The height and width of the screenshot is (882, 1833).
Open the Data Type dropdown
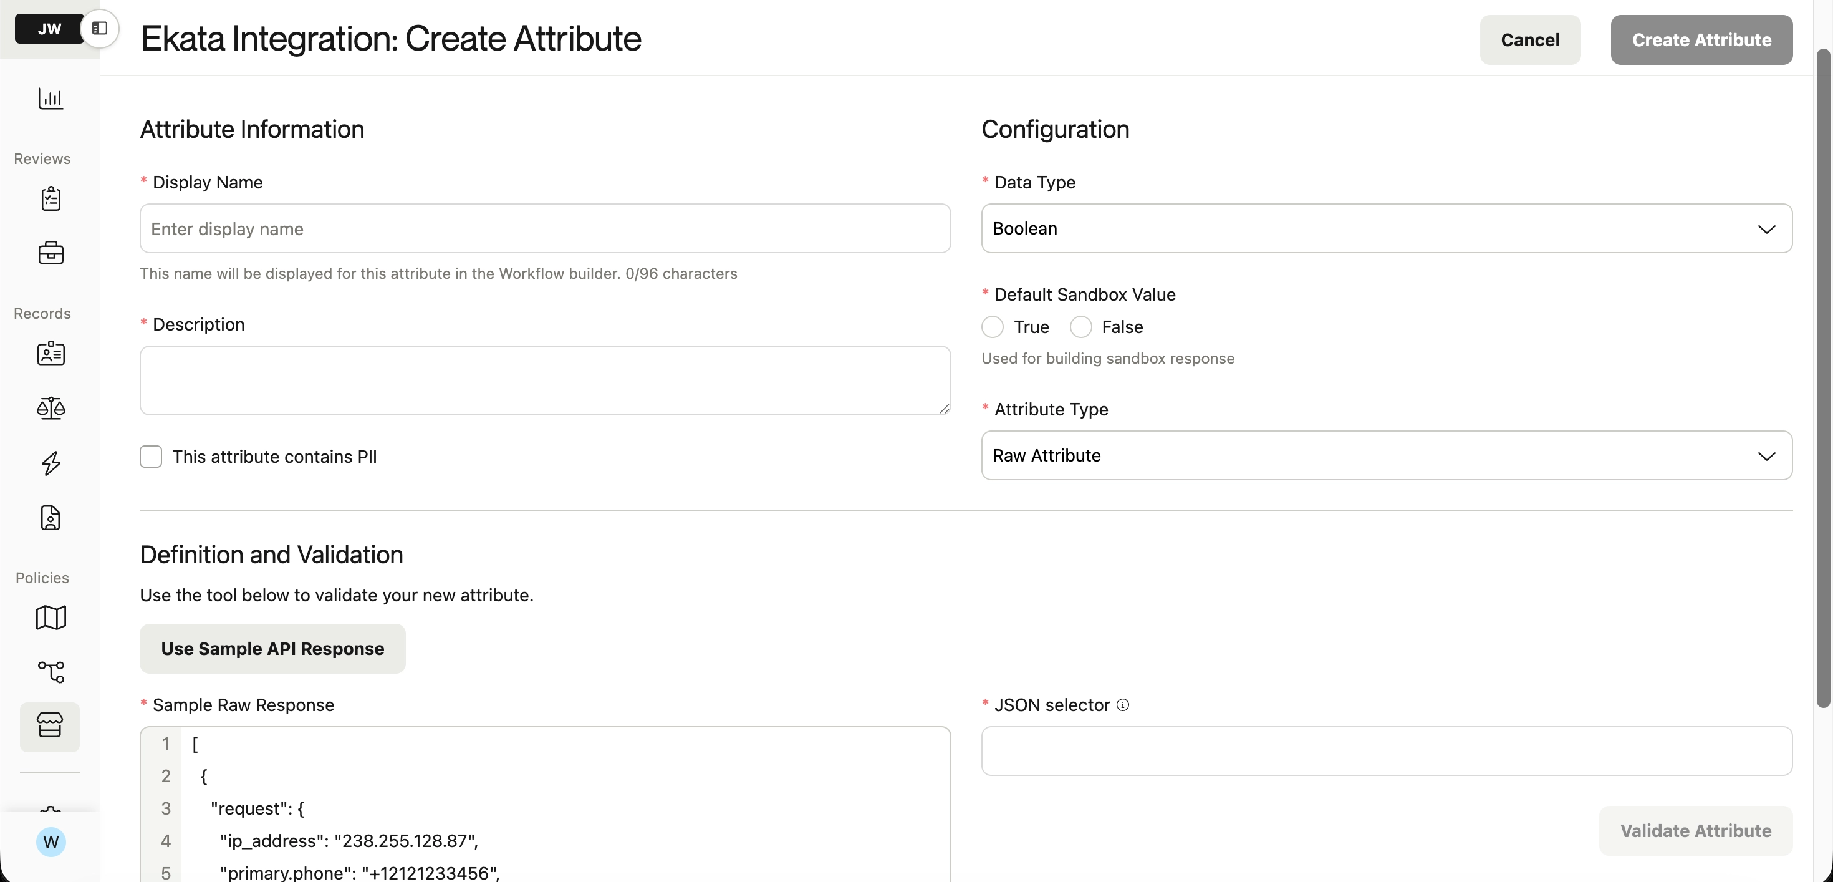coord(1386,228)
